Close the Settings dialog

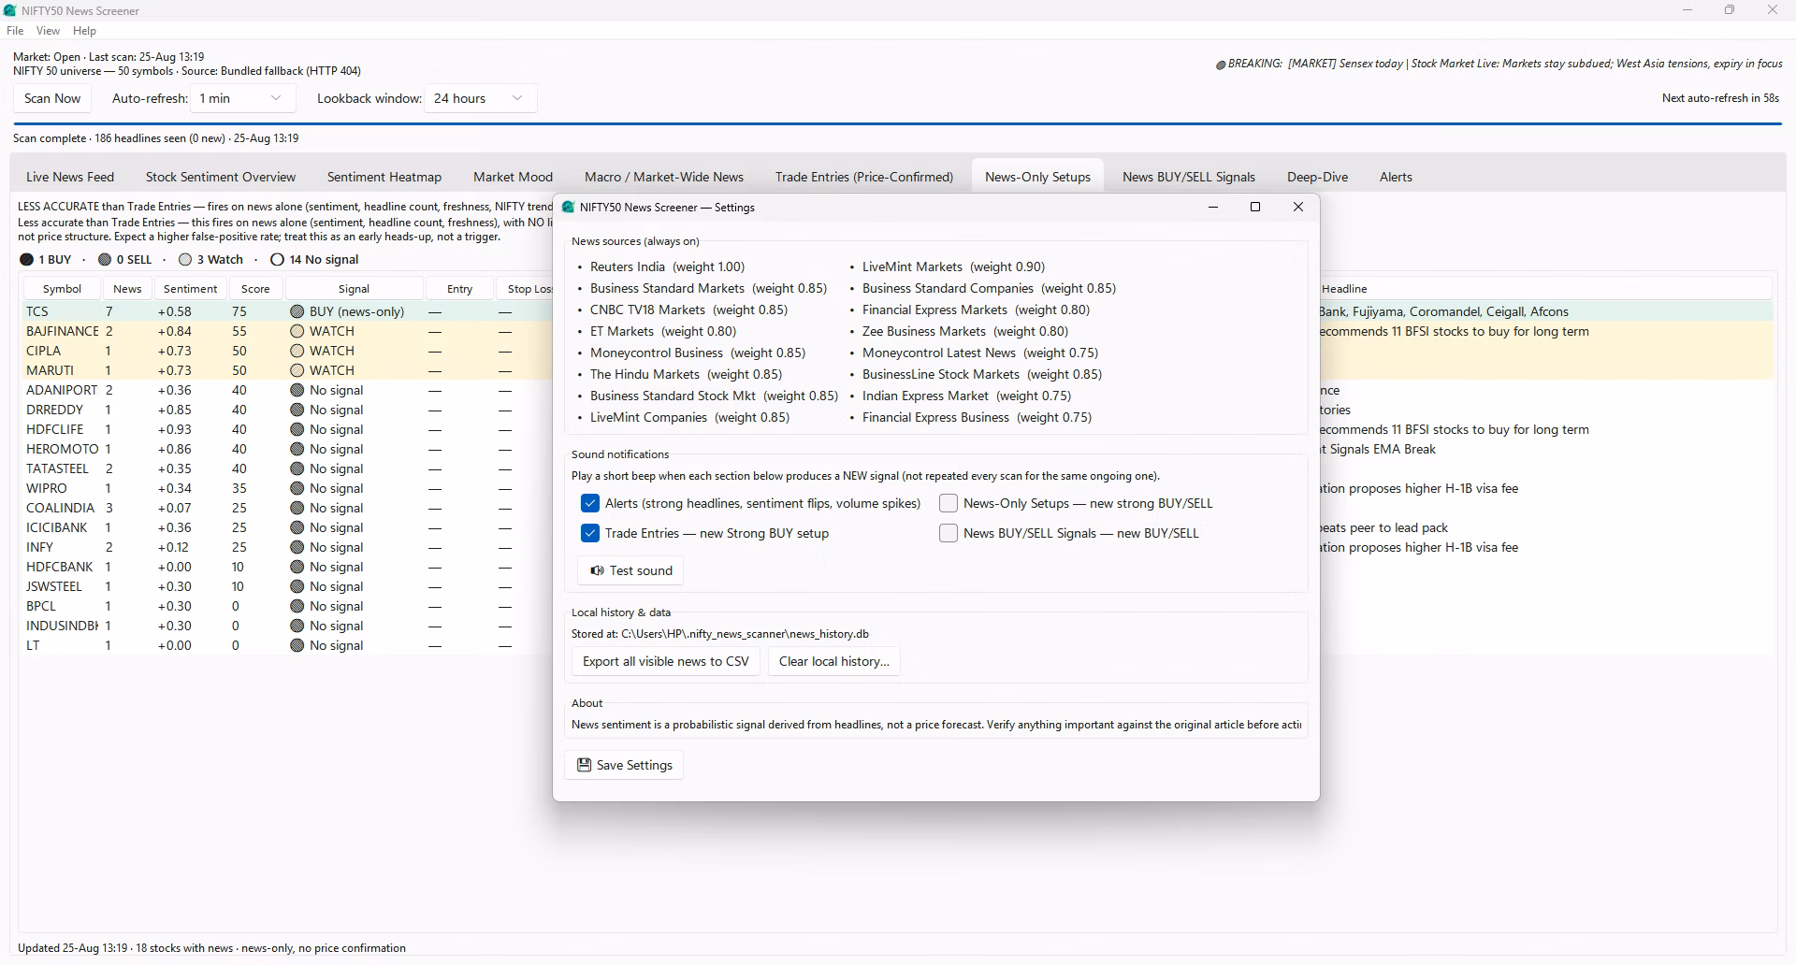1297,208
